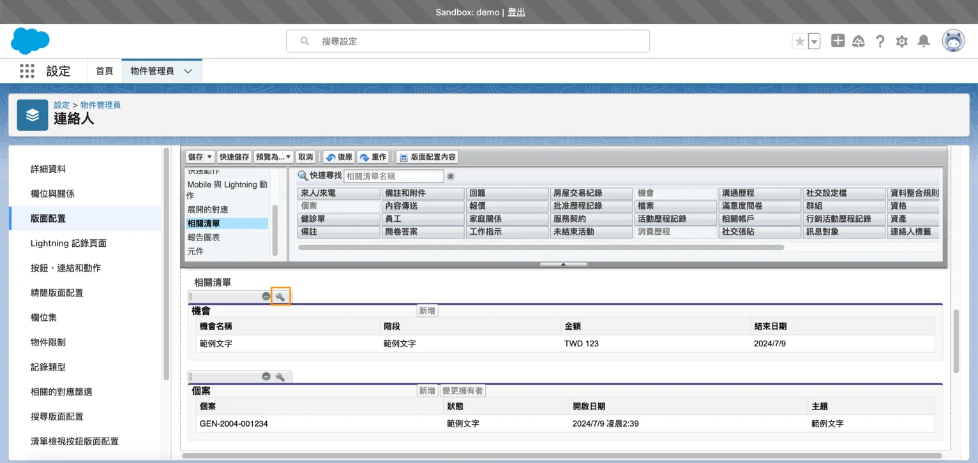
Task: Click the 取消 button
Action: pos(306,157)
